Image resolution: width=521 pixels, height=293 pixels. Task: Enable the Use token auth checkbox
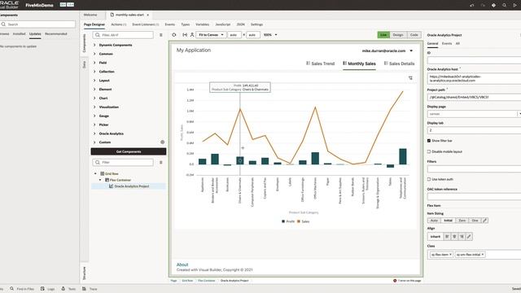tap(429, 179)
